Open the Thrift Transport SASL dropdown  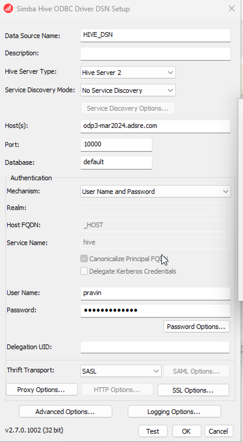(121, 371)
